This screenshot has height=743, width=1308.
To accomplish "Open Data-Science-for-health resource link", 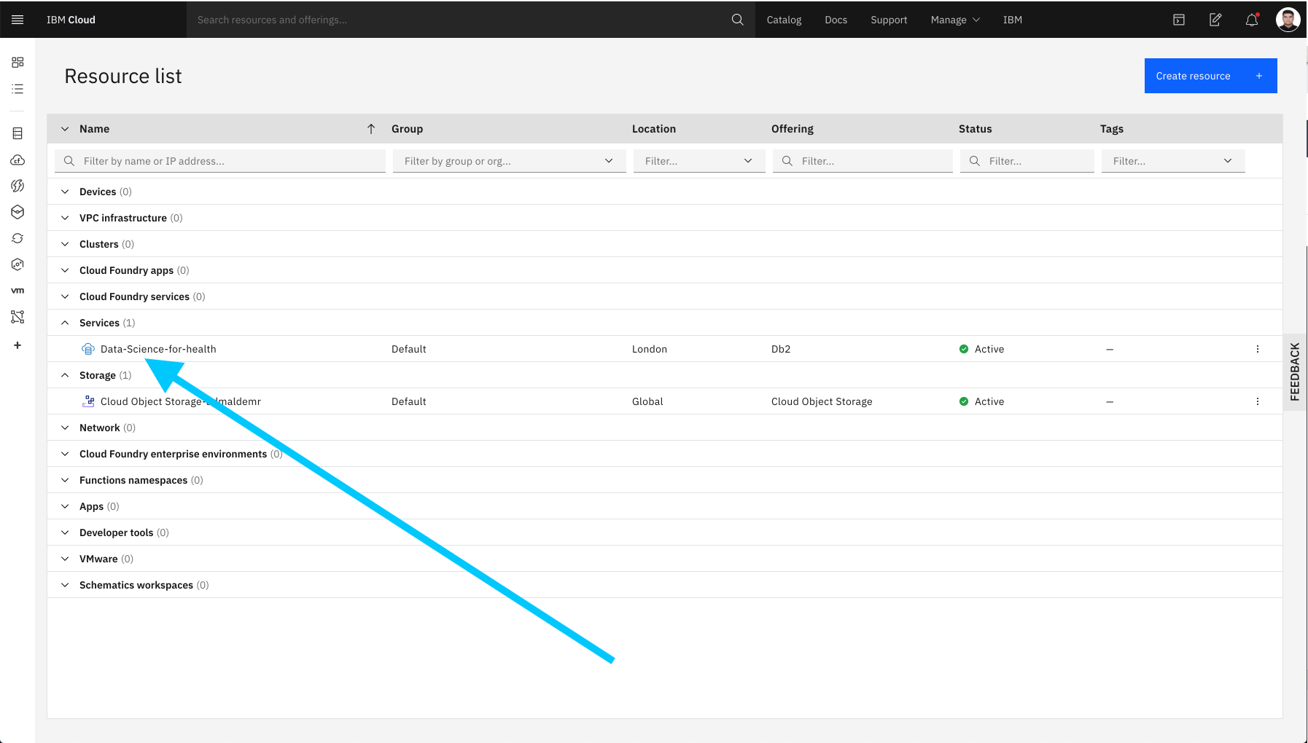I will tap(158, 349).
